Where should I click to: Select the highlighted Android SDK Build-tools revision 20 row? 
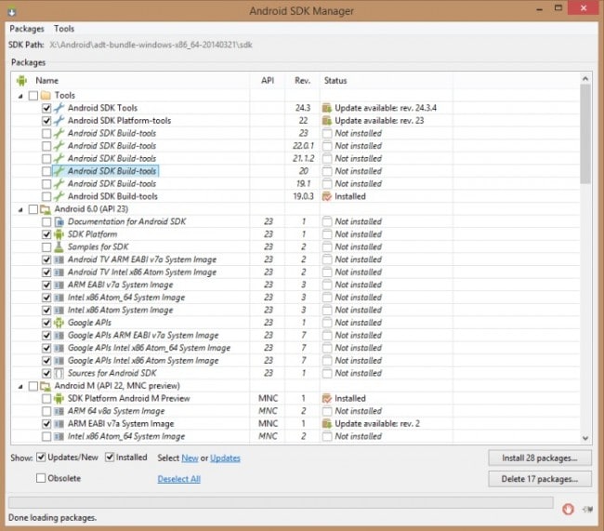click(x=295, y=171)
